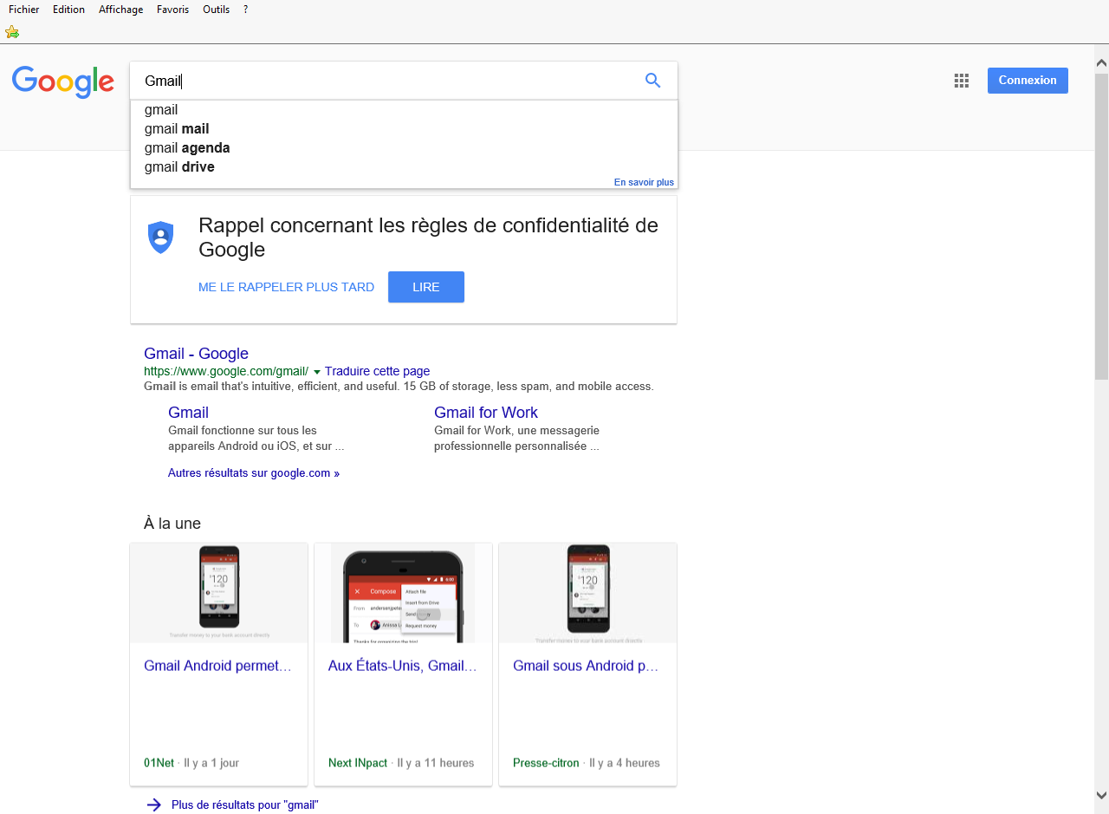Click the Connexion sign-in button
This screenshot has height=814, width=1109.
(x=1028, y=81)
